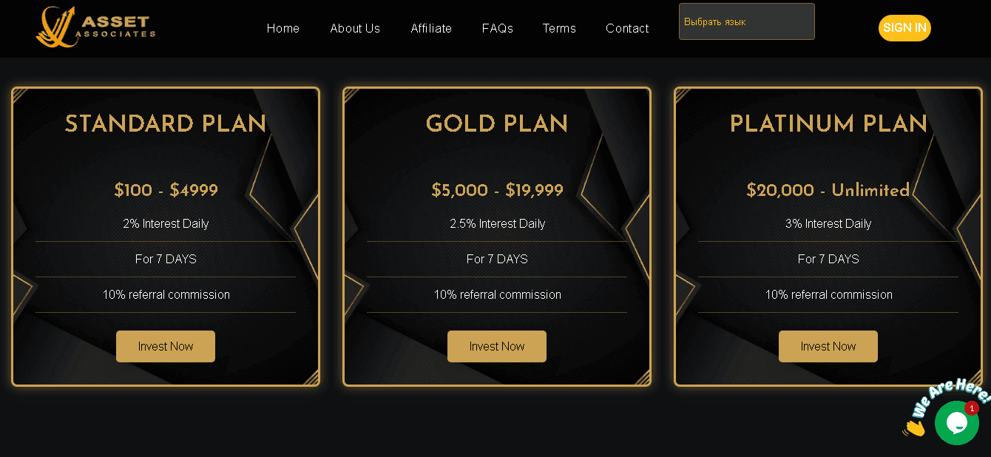Open the live chat bubble icon
The height and width of the screenshot is (457, 991).
pos(956,423)
